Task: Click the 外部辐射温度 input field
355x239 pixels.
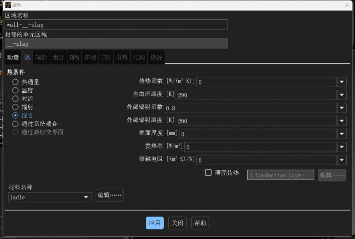Action: [256, 121]
